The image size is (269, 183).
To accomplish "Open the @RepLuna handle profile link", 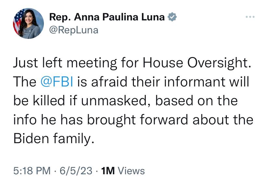I will [74, 30].
